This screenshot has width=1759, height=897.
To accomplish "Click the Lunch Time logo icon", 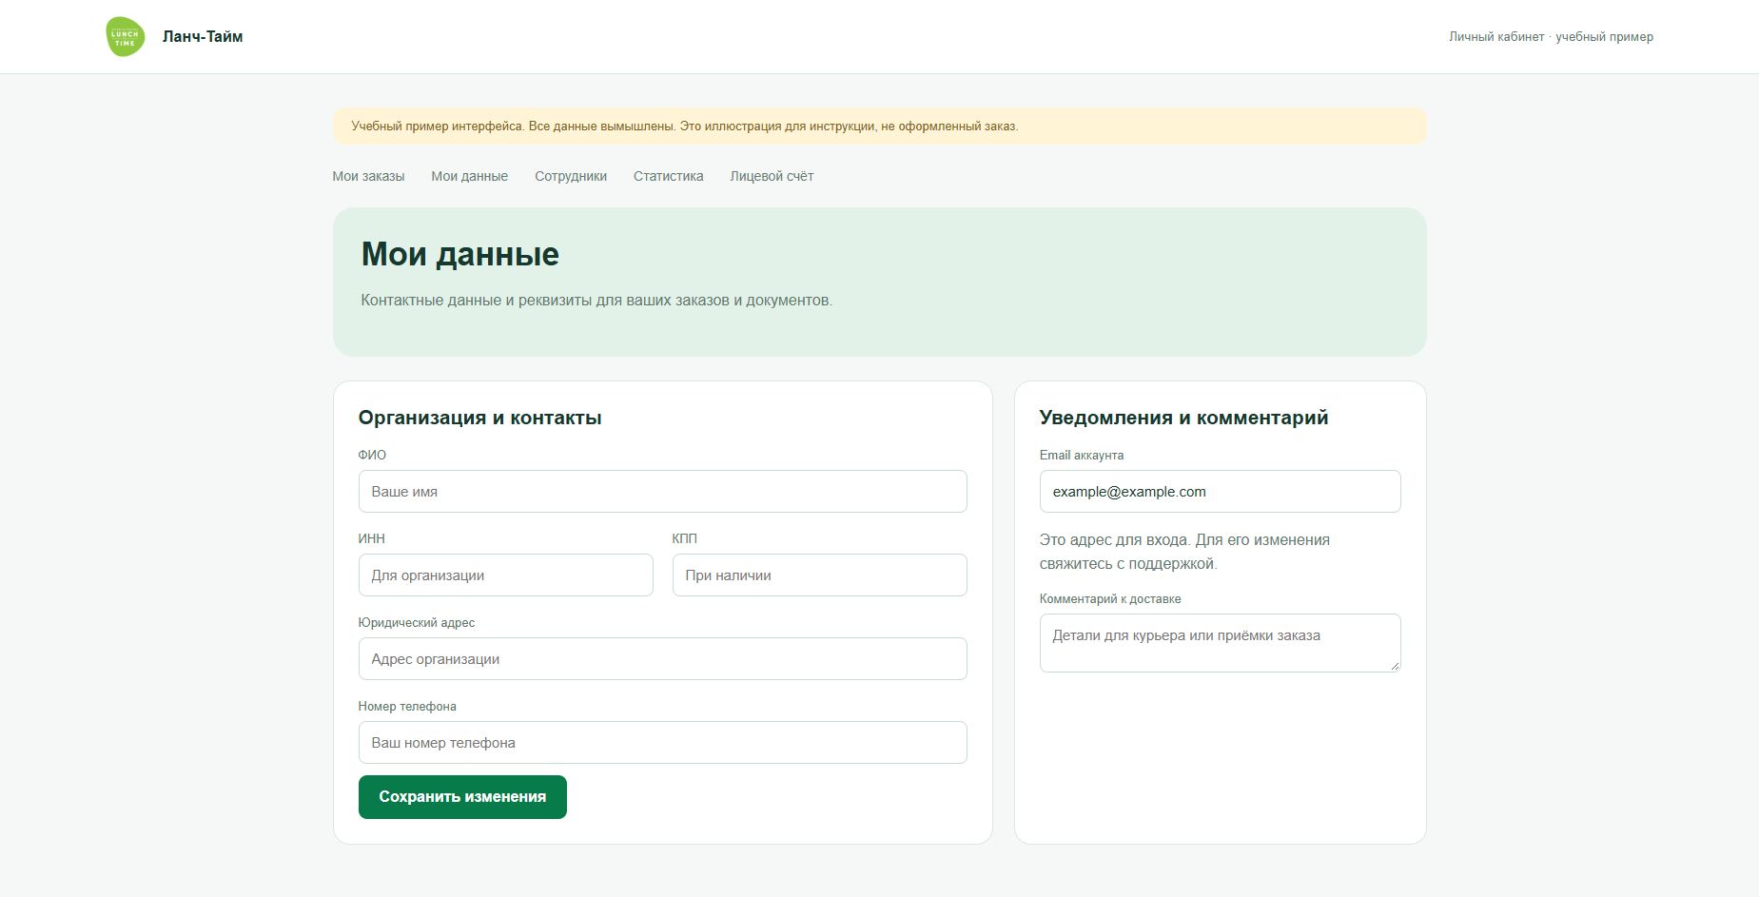I will [x=126, y=36].
